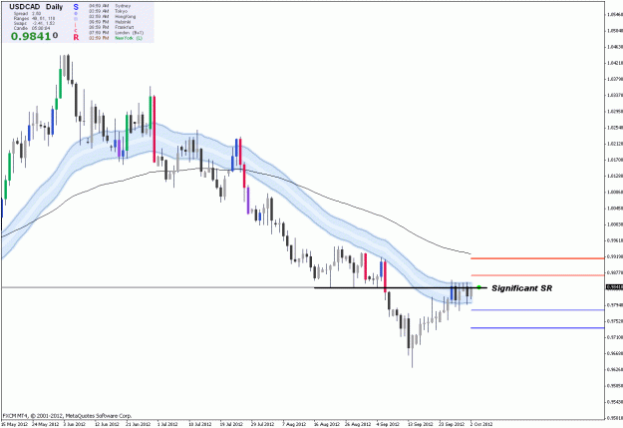The width and height of the screenshot is (623, 428).
Task: Click the "3 Jun 2012" date label
Action: click(75, 424)
